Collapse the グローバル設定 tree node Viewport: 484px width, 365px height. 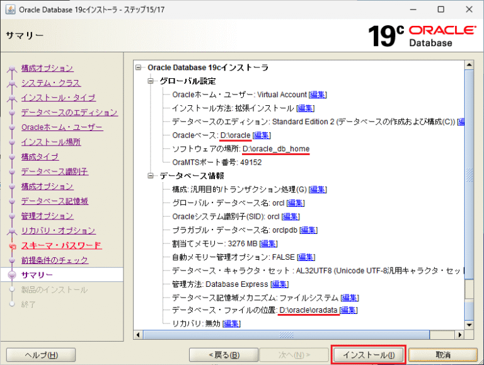click(151, 81)
